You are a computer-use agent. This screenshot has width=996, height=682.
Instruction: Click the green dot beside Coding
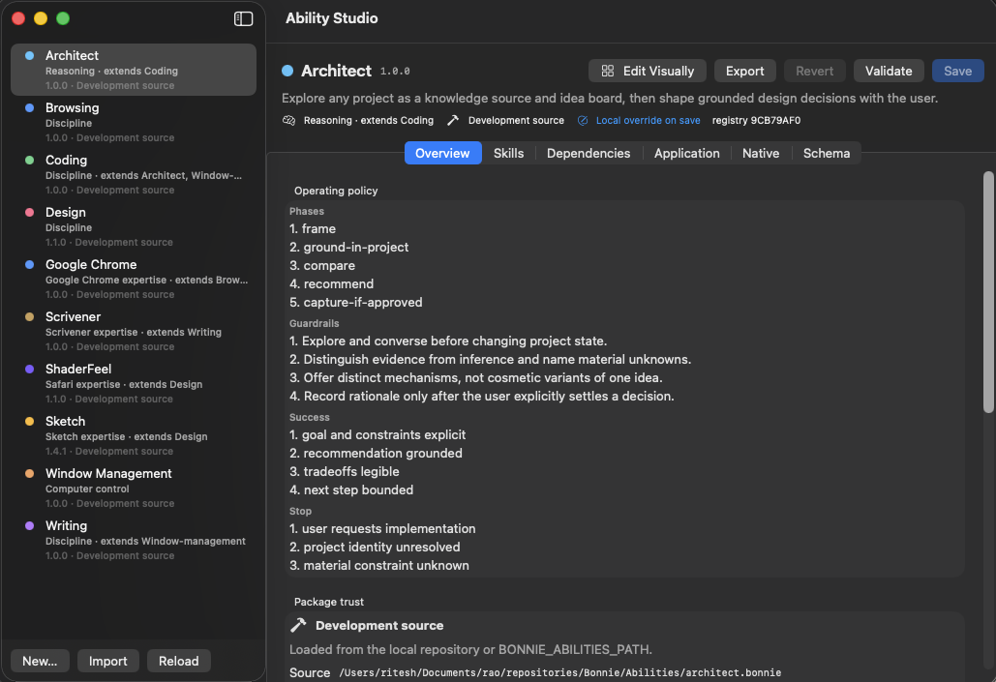pos(29,160)
